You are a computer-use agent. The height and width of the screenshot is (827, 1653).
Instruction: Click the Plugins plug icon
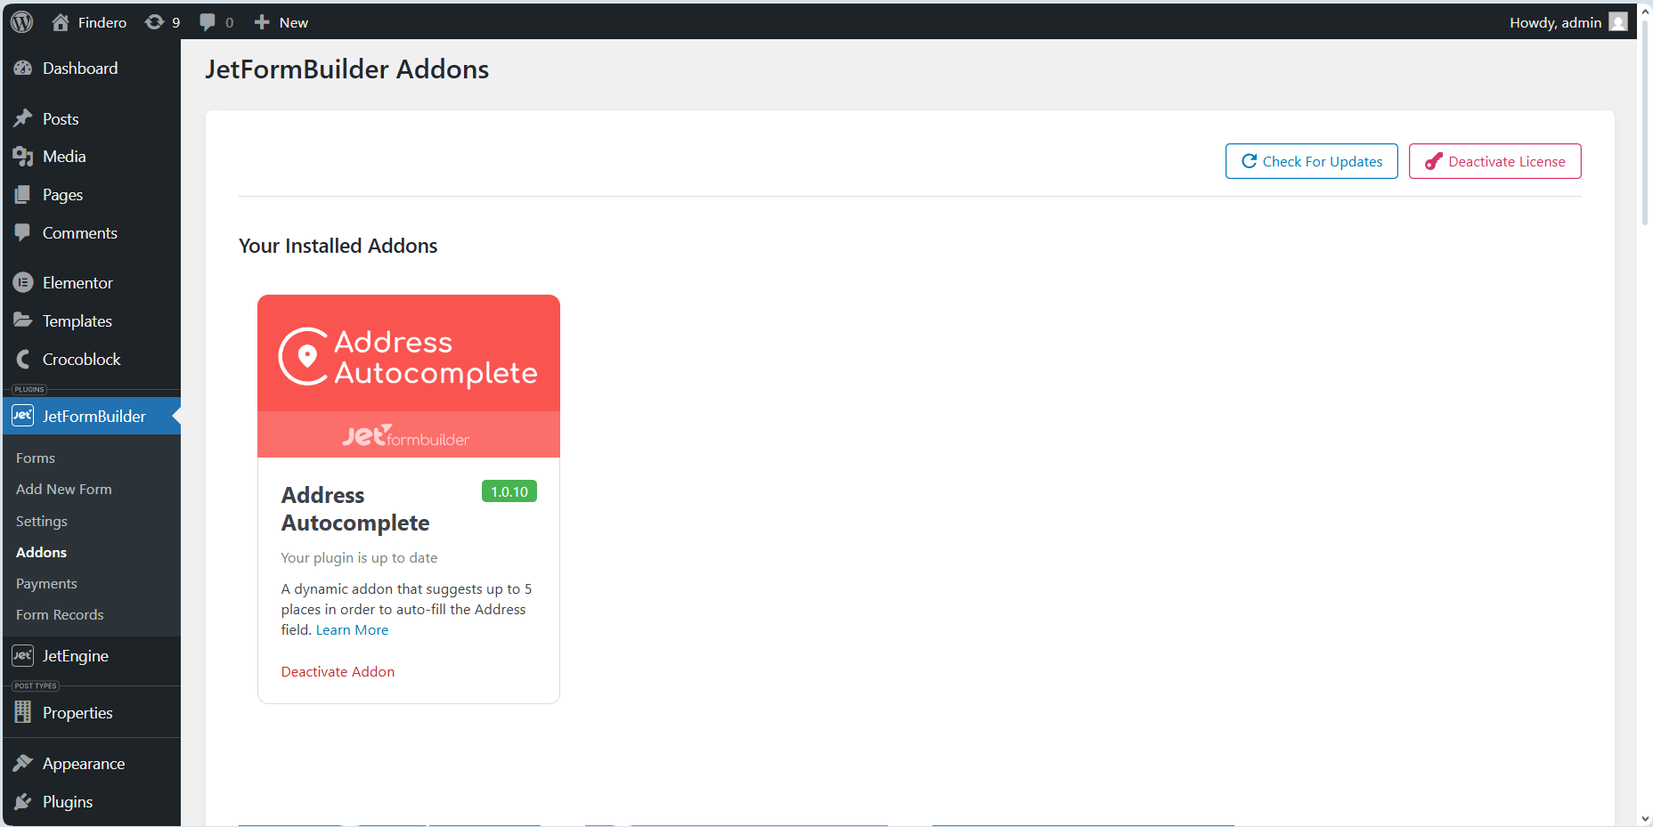click(x=23, y=801)
